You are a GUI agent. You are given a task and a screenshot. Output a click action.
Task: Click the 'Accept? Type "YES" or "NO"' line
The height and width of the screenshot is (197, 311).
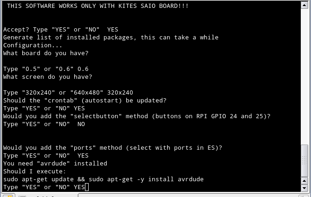point(61,30)
